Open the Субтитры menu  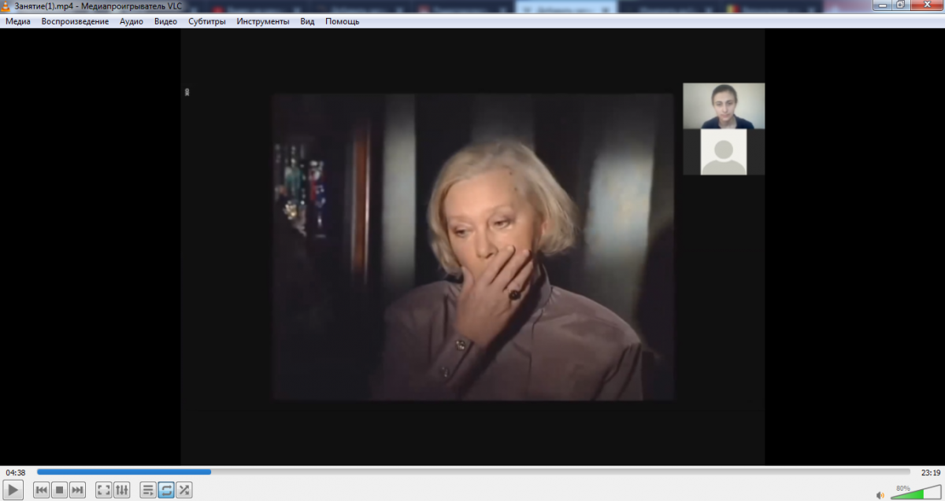coord(207,21)
